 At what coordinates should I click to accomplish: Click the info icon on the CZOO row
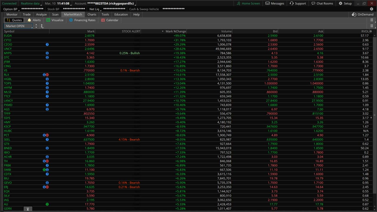click(x=47, y=44)
